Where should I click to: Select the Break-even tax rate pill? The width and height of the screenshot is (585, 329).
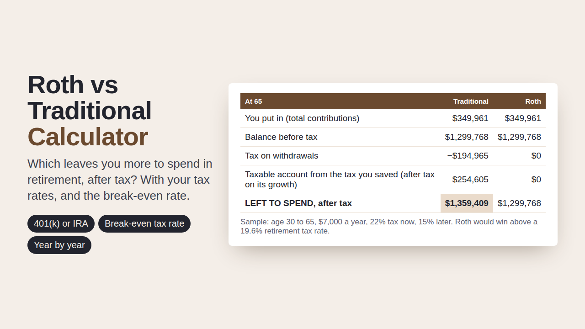tap(144, 223)
